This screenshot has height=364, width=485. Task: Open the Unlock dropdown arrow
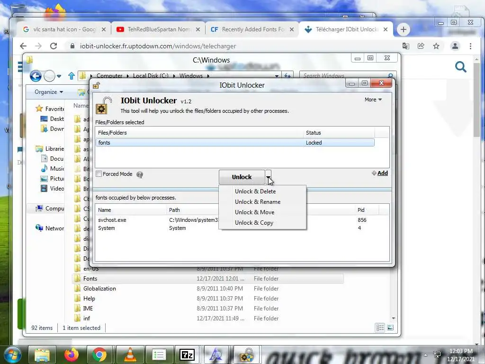click(268, 177)
